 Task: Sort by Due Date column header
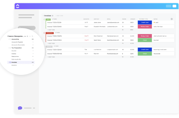[x=86, y=19]
